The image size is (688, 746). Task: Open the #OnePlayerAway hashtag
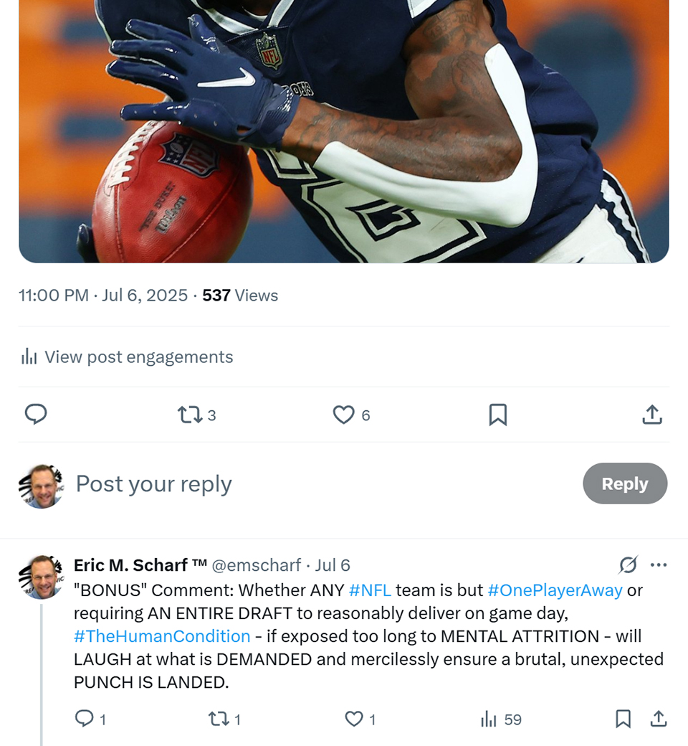tap(555, 590)
